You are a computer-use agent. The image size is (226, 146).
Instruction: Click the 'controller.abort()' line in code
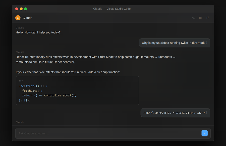pyautogui.click(x=49, y=95)
